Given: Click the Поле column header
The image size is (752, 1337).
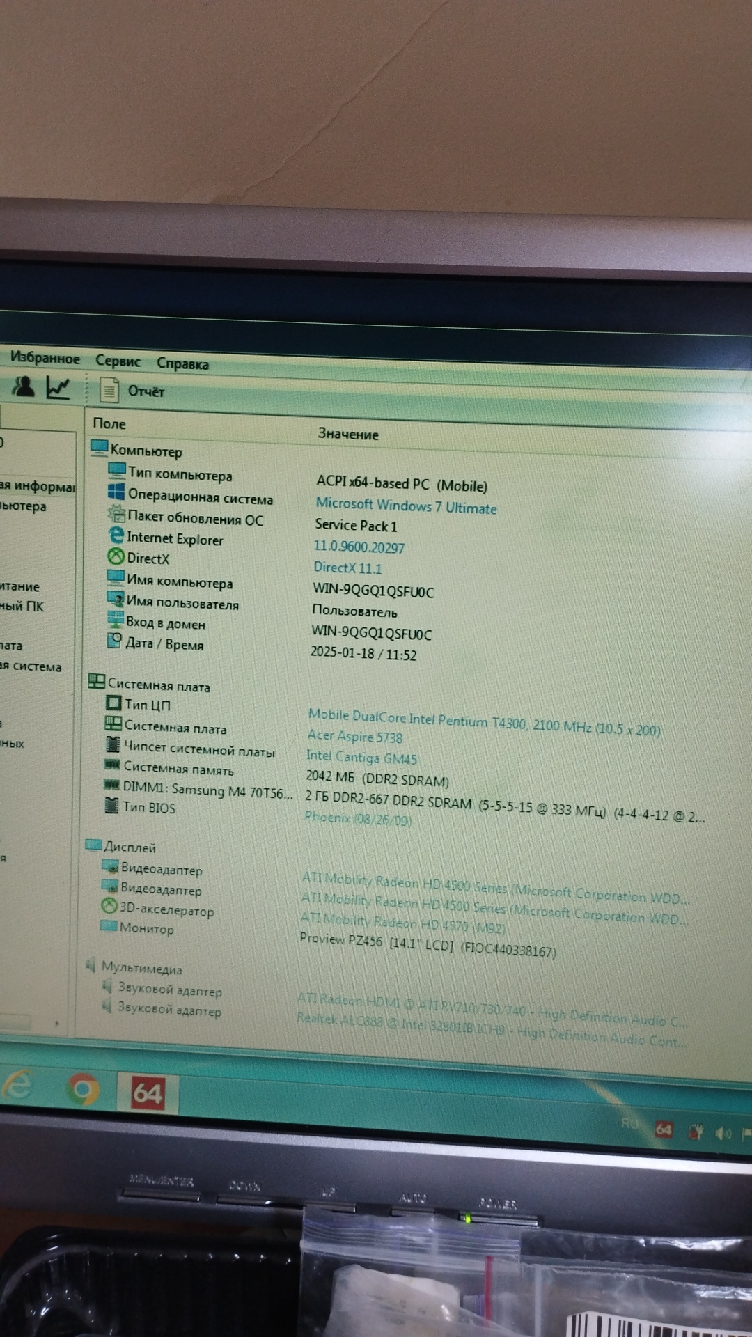Looking at the screenshot, I should 109,423.
